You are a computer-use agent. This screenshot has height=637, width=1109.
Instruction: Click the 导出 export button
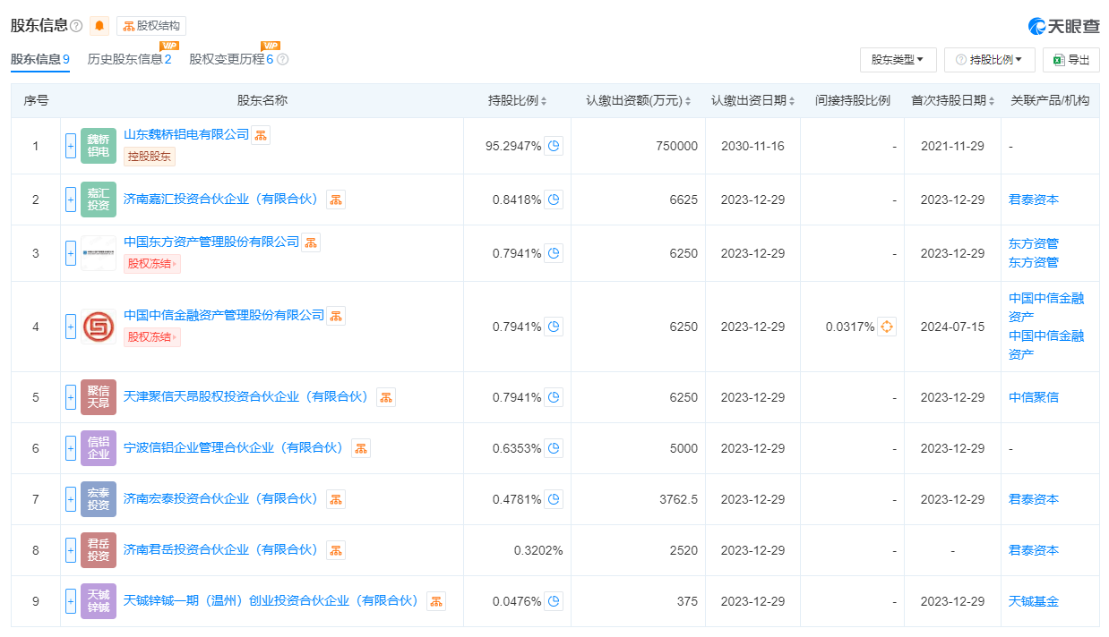(x=1070, y=59)
